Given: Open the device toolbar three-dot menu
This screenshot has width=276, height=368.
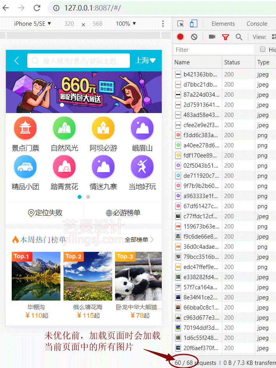Looking at the screenshot, I should [x=163, y=23].
